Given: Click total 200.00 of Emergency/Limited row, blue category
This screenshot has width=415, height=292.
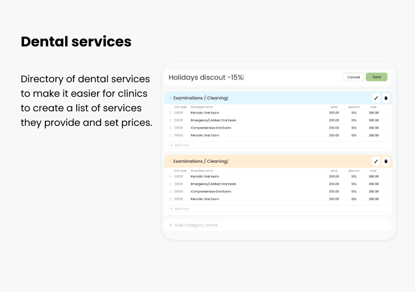Looking at the screenshot, I should click(374, 120).
